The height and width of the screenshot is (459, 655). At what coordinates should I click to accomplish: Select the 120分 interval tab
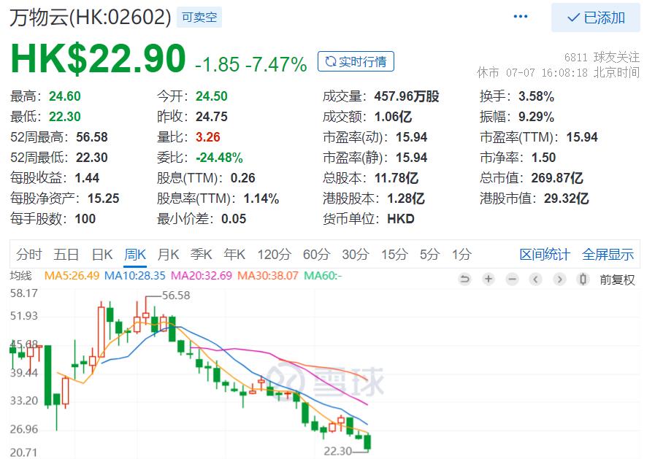[x=274, y=254]
